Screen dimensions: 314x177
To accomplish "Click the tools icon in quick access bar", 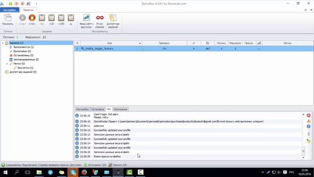I will pos(28,3).
